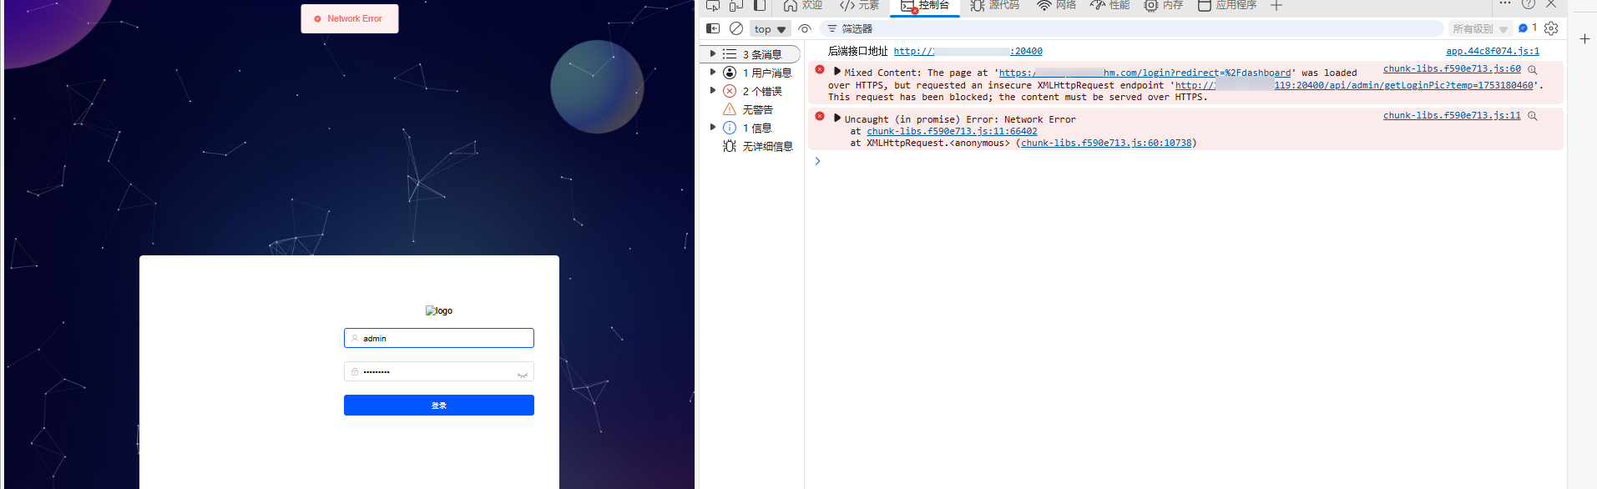The height and width of the screenshot is (489, 1597).
Task: Open source link app.44c8f074.js:1
Action: pyautogui.click(x=1493, y=51)
